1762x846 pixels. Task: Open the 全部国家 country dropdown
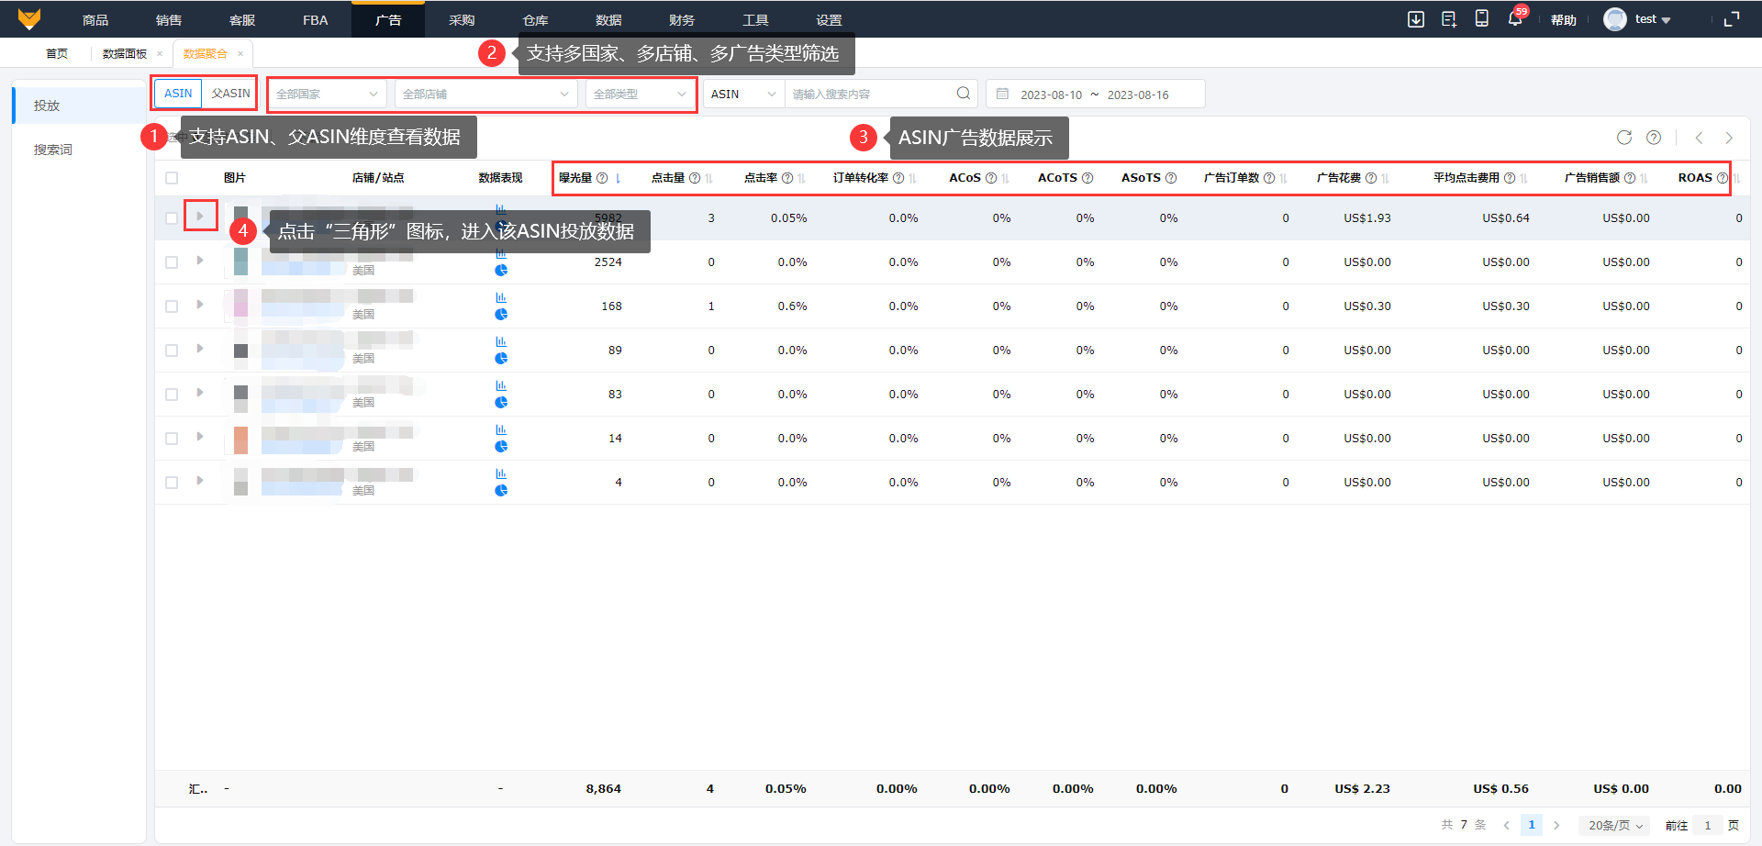(327, 95)
